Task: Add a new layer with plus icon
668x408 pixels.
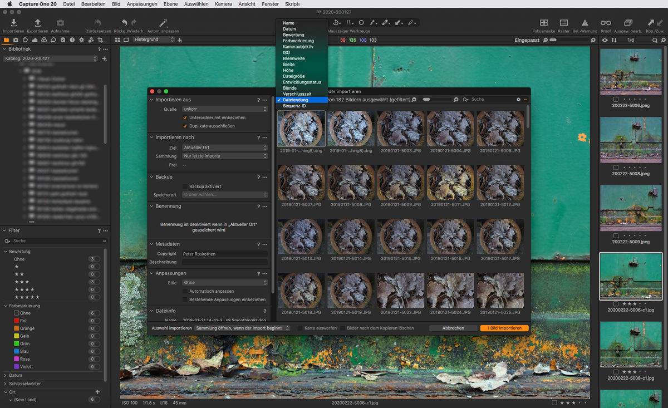Action: click(x=180, y=40)
